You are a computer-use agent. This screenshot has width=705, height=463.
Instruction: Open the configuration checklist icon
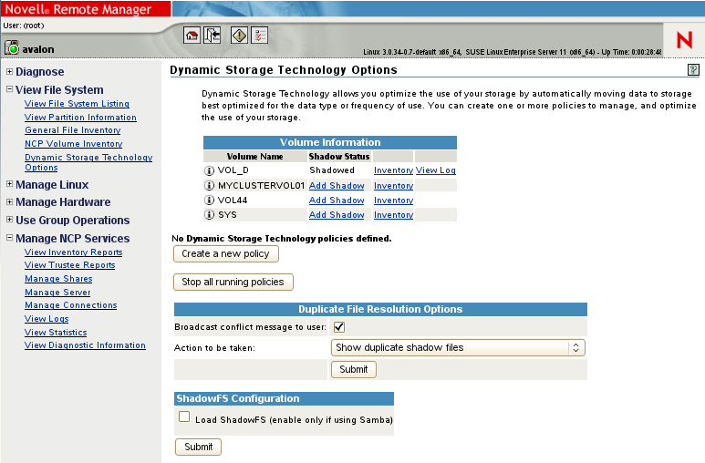[x=259, y=35]
